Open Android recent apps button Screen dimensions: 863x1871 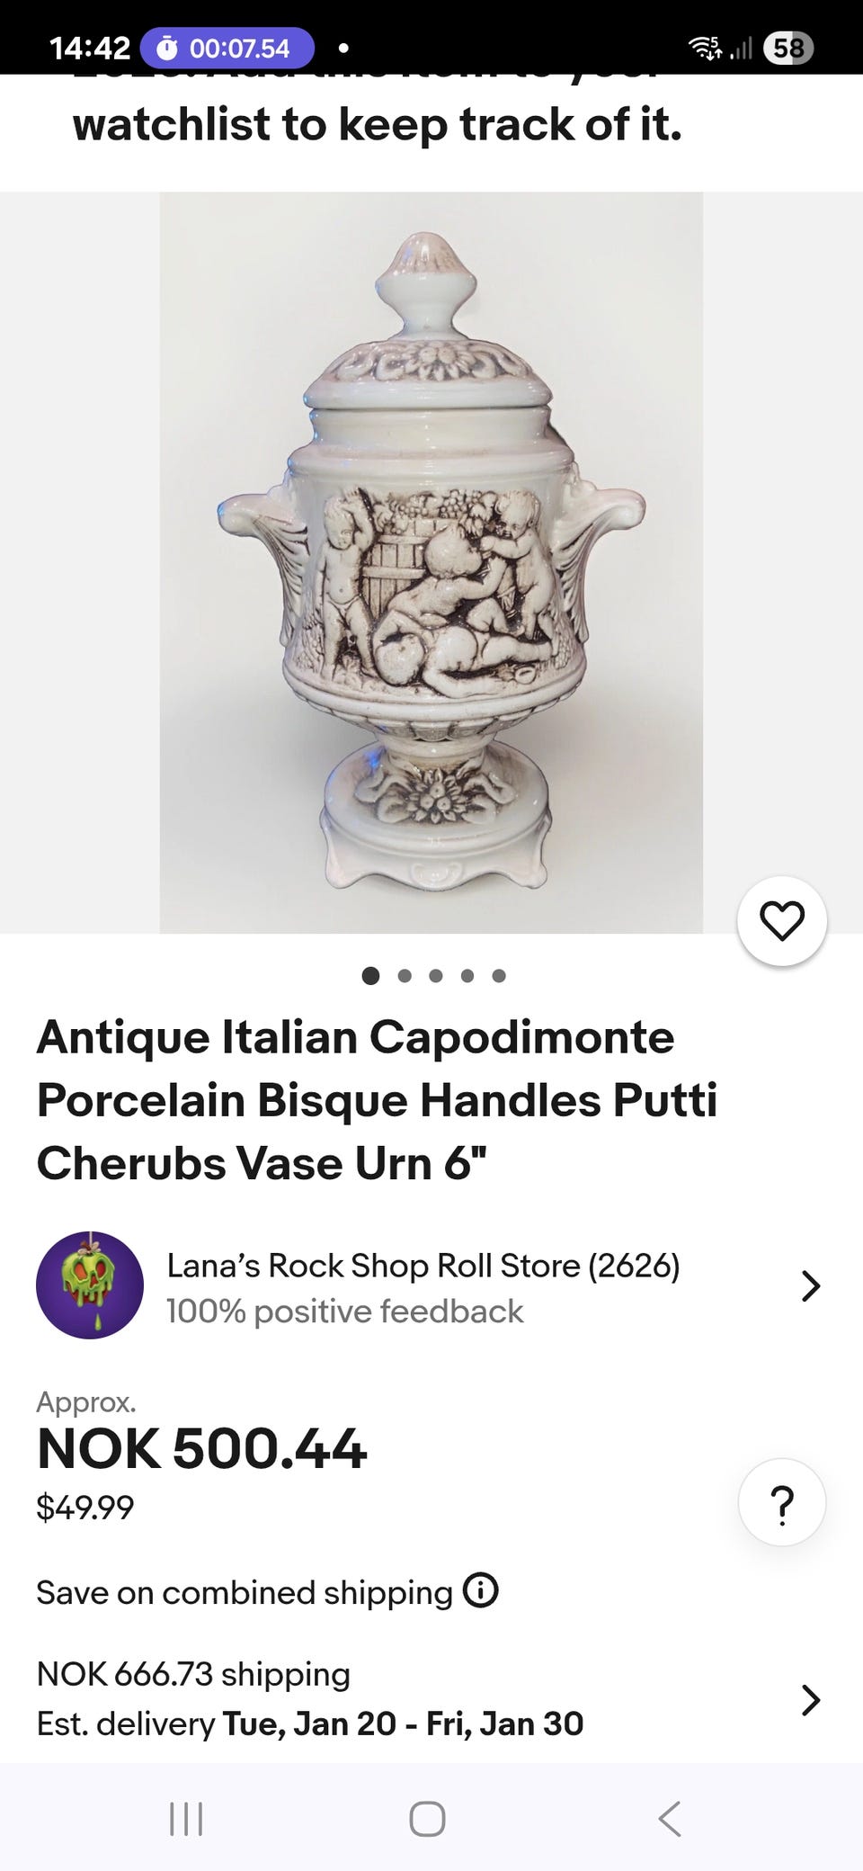(186, 1818)
